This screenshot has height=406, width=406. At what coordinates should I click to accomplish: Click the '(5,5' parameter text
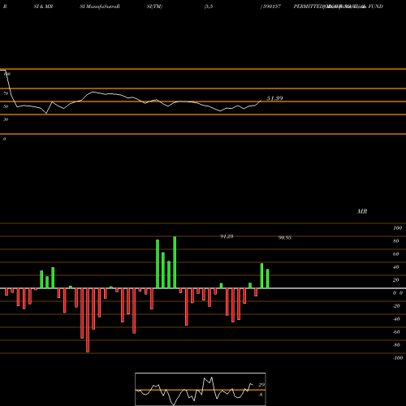209,6
